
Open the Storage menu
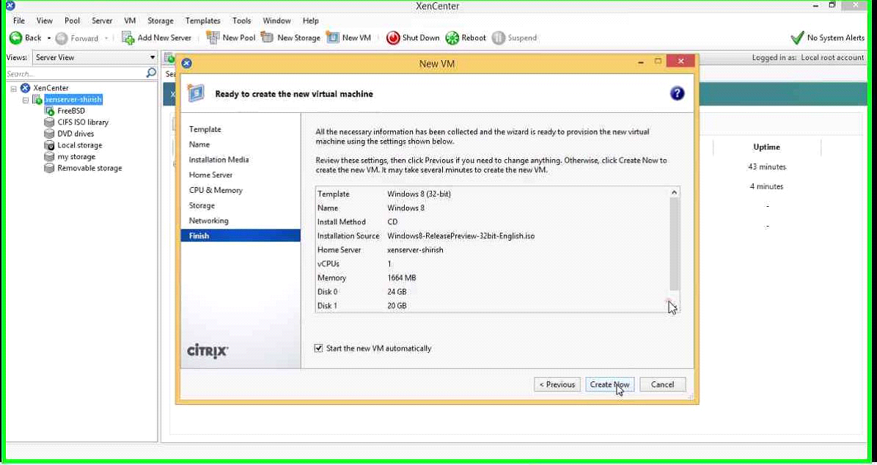pyautogui.click(x=161, y=21)
